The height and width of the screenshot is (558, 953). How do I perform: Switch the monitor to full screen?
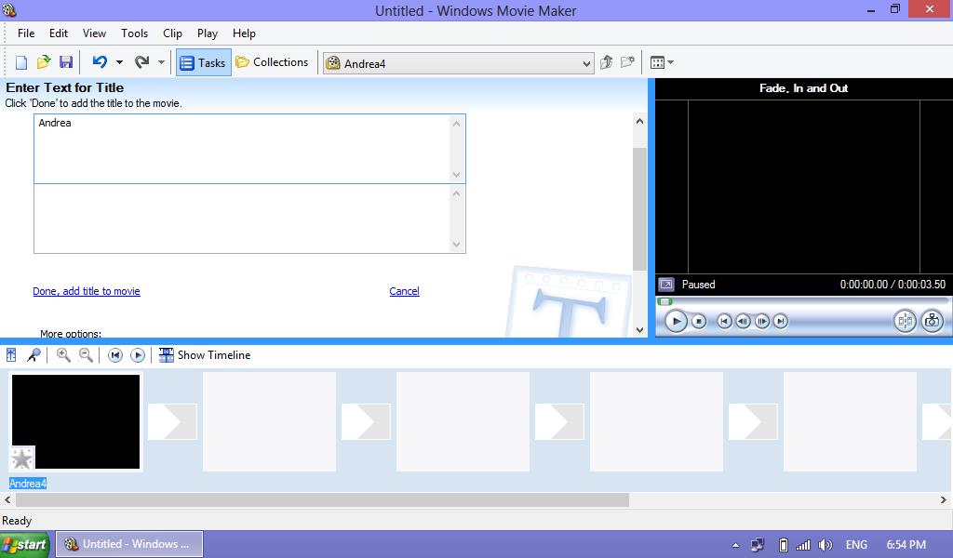click(x=666, y=285)
